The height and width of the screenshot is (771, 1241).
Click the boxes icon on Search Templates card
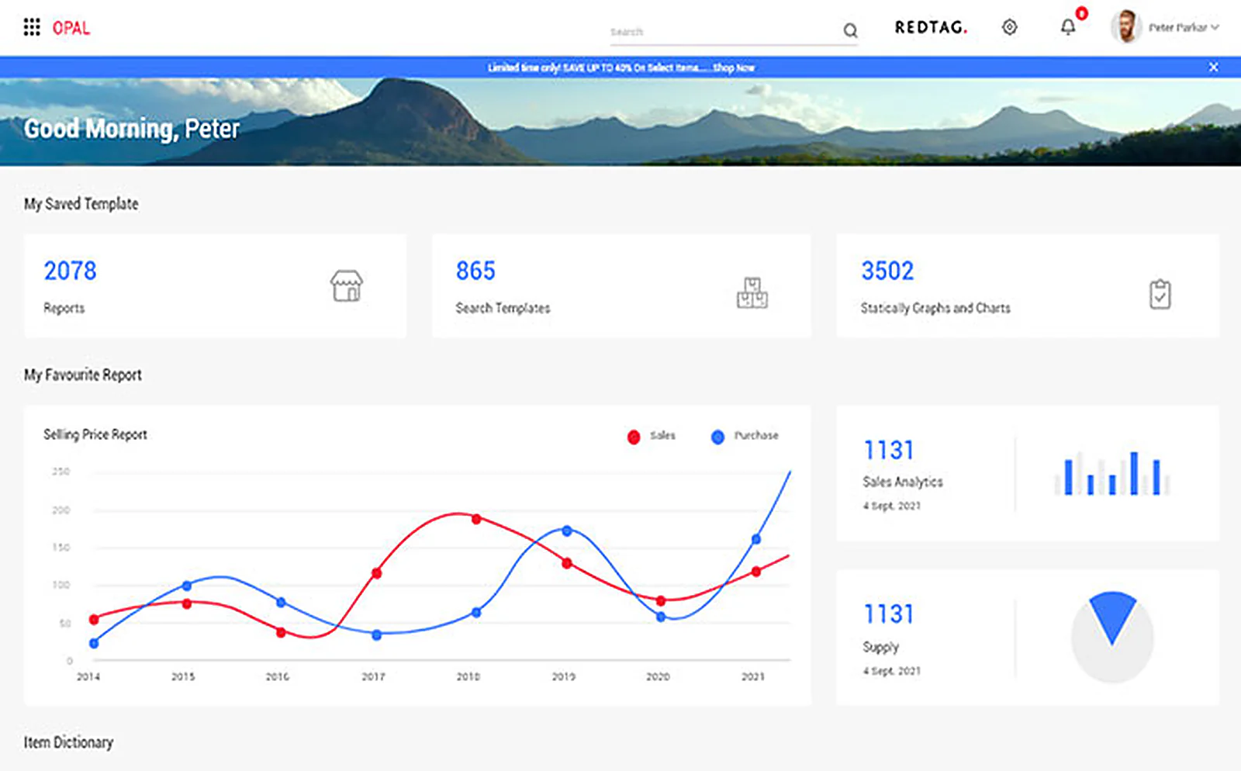[752, 292]
